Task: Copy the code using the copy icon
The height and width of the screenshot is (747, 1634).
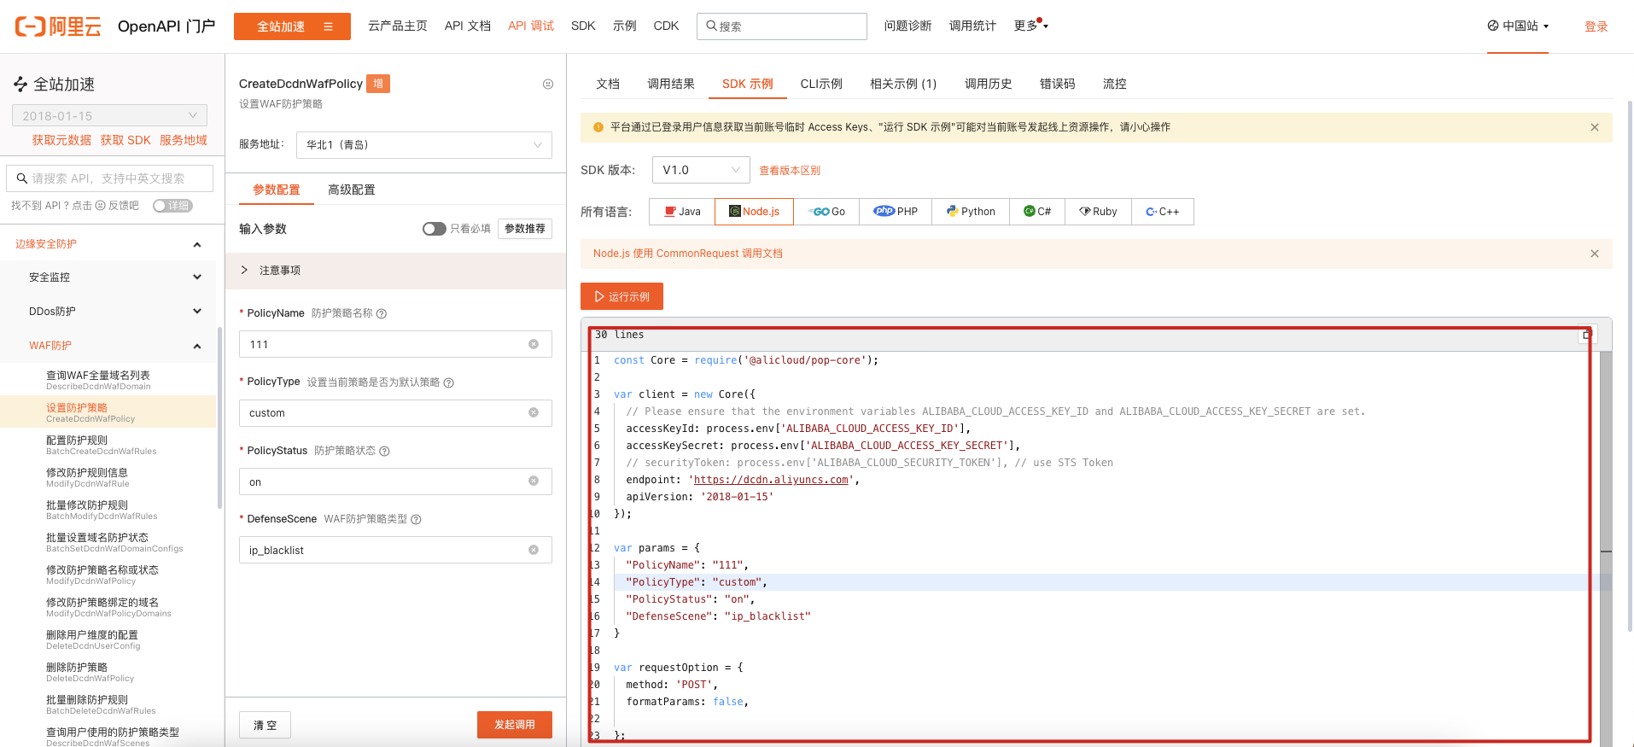Action: click(1586, 335)
